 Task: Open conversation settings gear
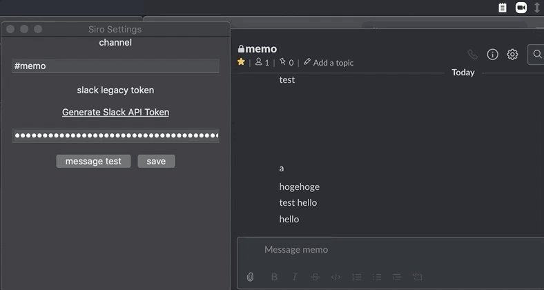coord(512,54)
